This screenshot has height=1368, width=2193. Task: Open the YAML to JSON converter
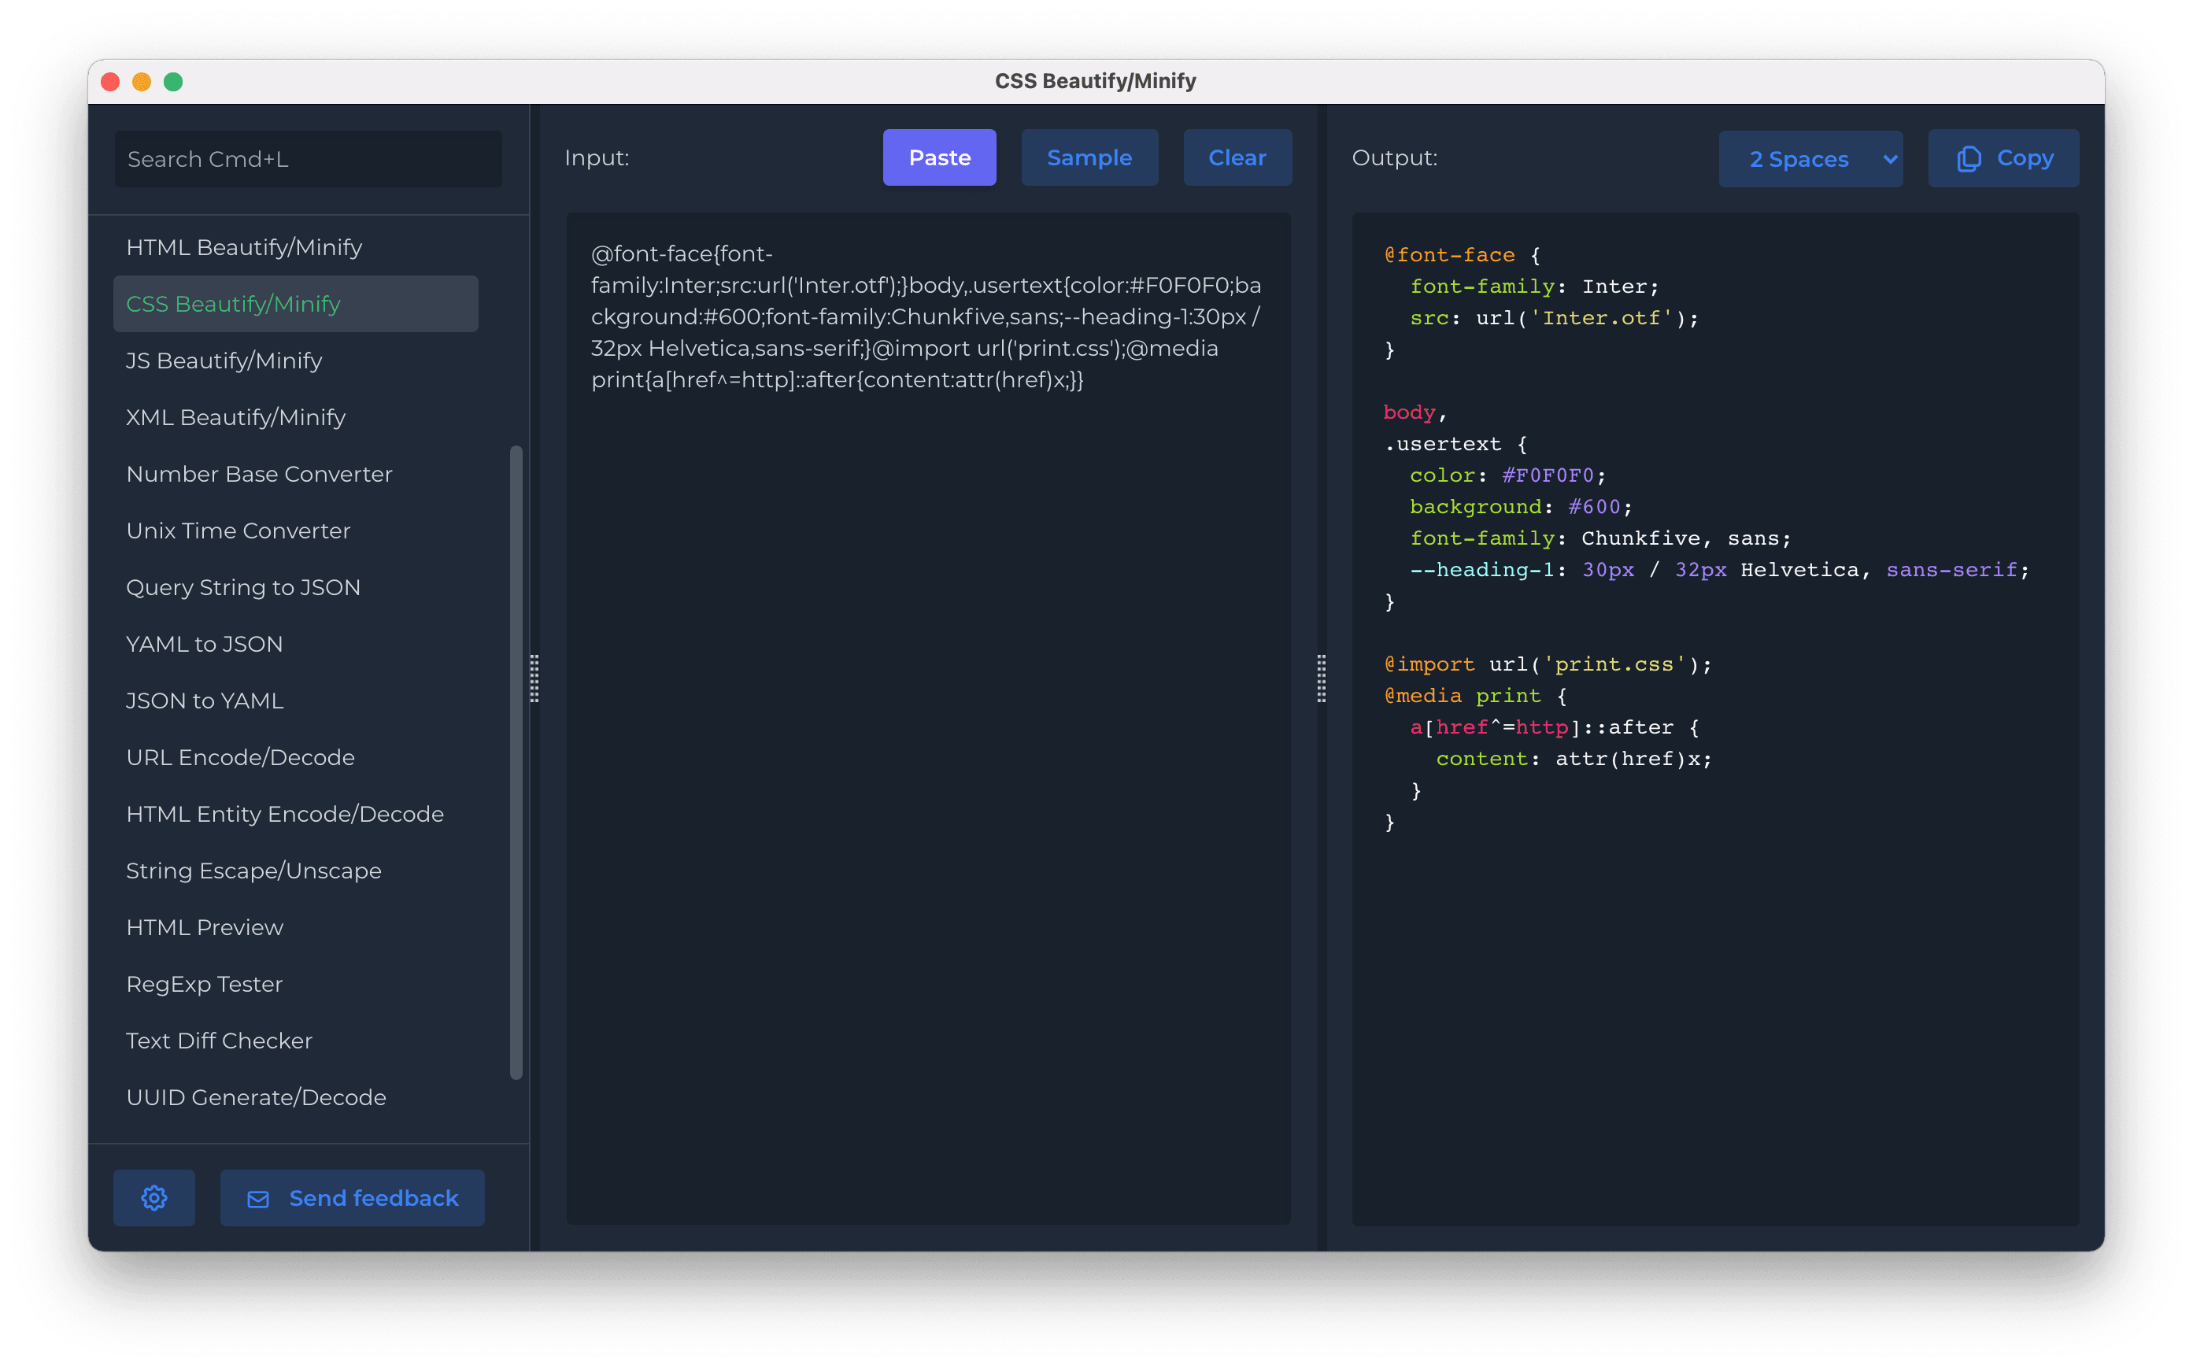point(205,643)
